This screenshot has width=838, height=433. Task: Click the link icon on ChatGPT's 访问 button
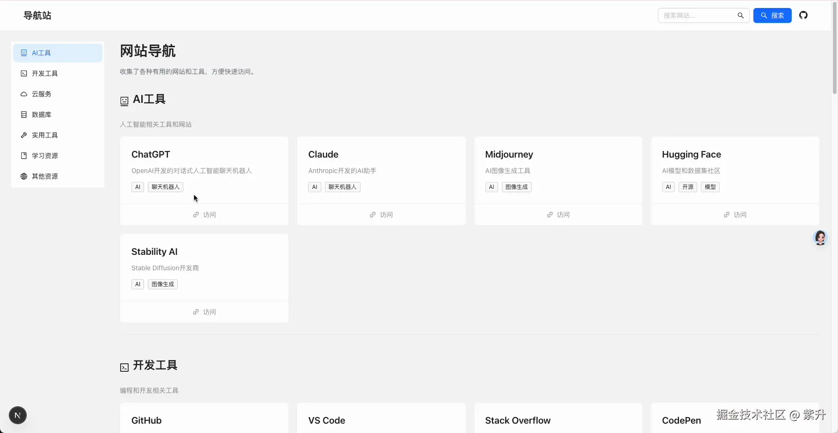coord(196,215)
